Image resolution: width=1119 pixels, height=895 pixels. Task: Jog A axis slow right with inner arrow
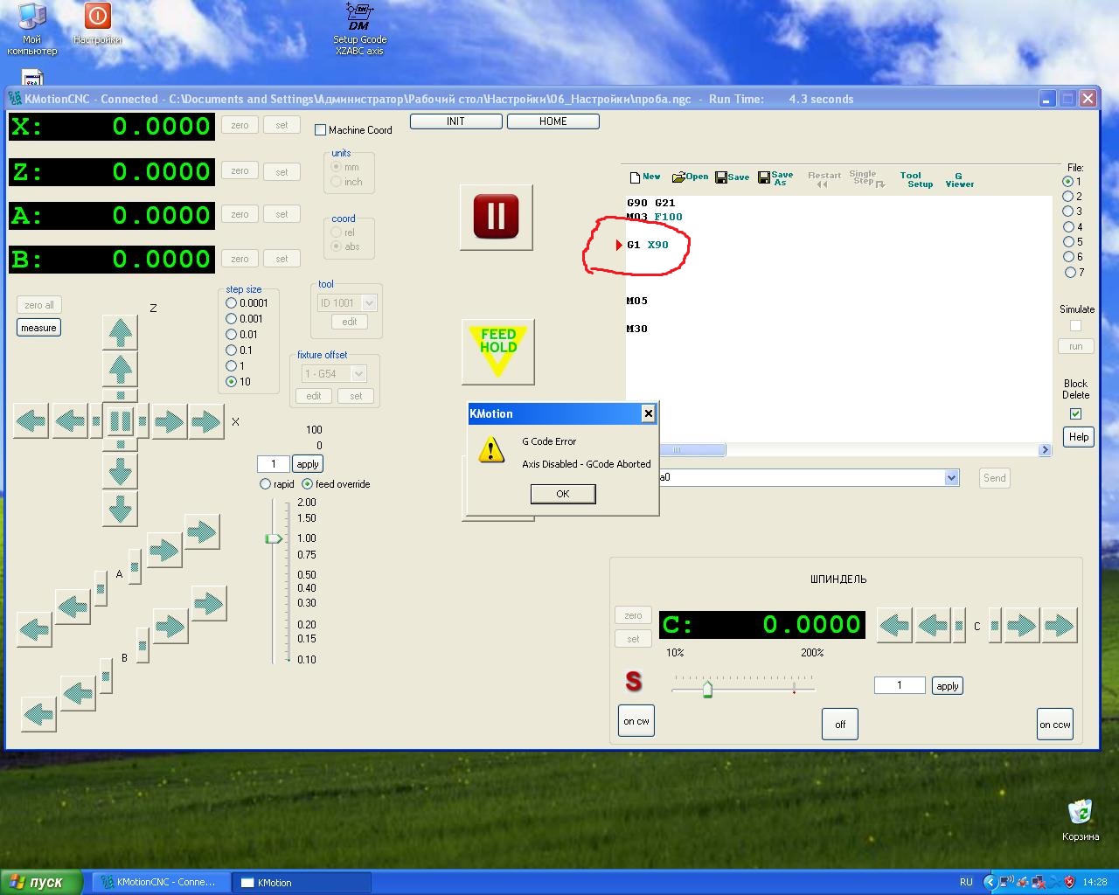pyautogui.click(x=163, y=550)
